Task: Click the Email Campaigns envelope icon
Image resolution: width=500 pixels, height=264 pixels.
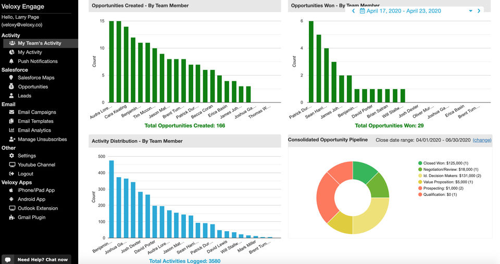Action: point(12,112)
